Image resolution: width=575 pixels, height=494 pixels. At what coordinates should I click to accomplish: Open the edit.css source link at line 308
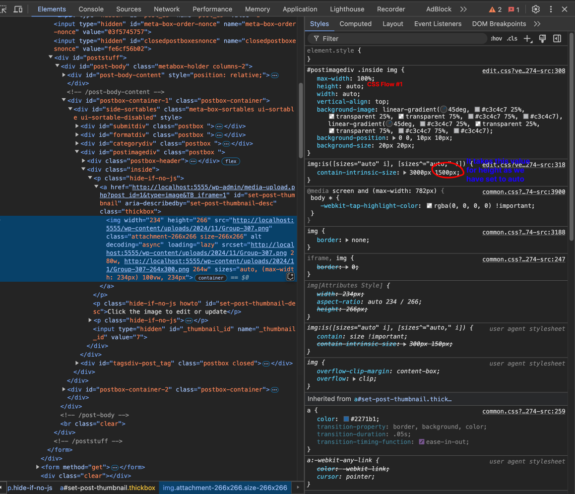pos(523,71)
